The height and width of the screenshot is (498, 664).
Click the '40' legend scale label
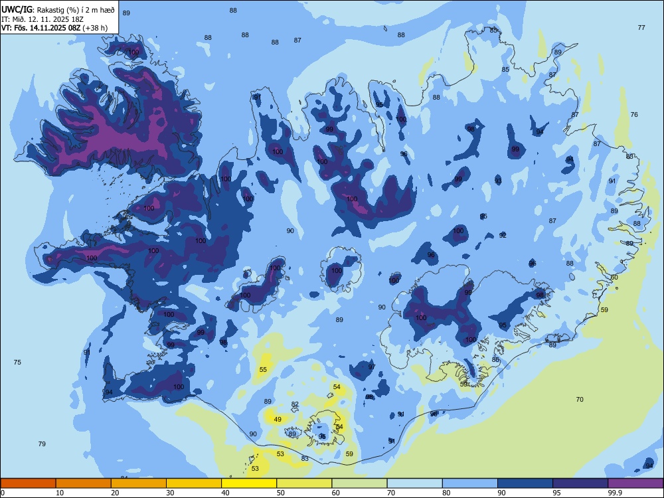[225, 493]
